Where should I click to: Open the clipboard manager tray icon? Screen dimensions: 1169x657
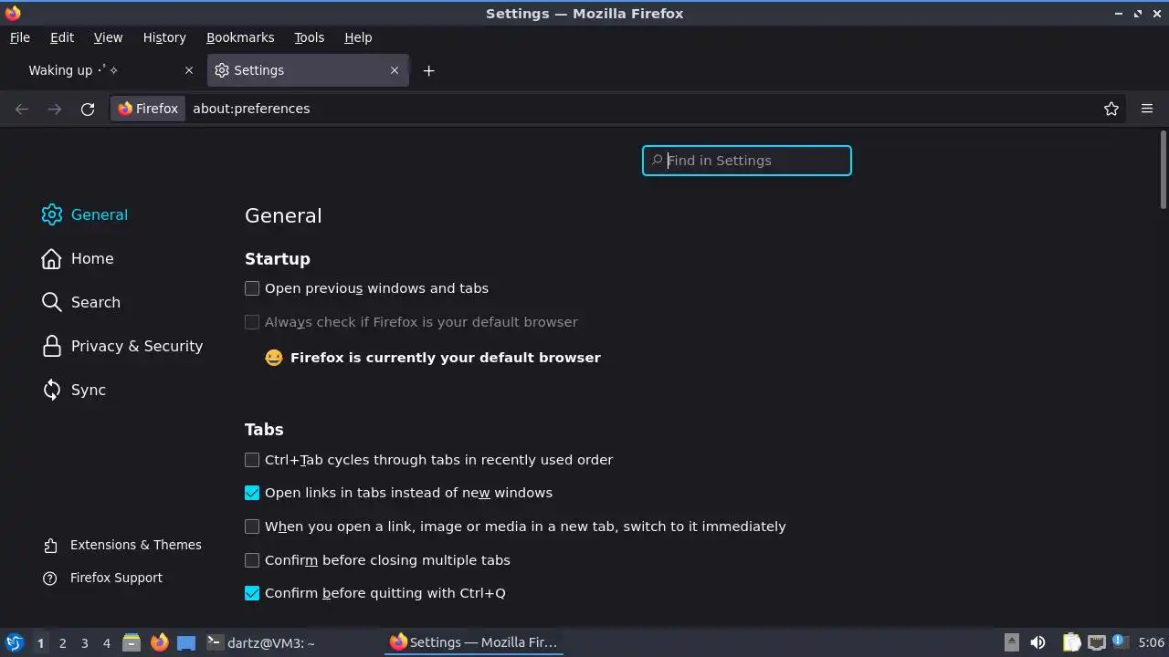point(1071,642)
